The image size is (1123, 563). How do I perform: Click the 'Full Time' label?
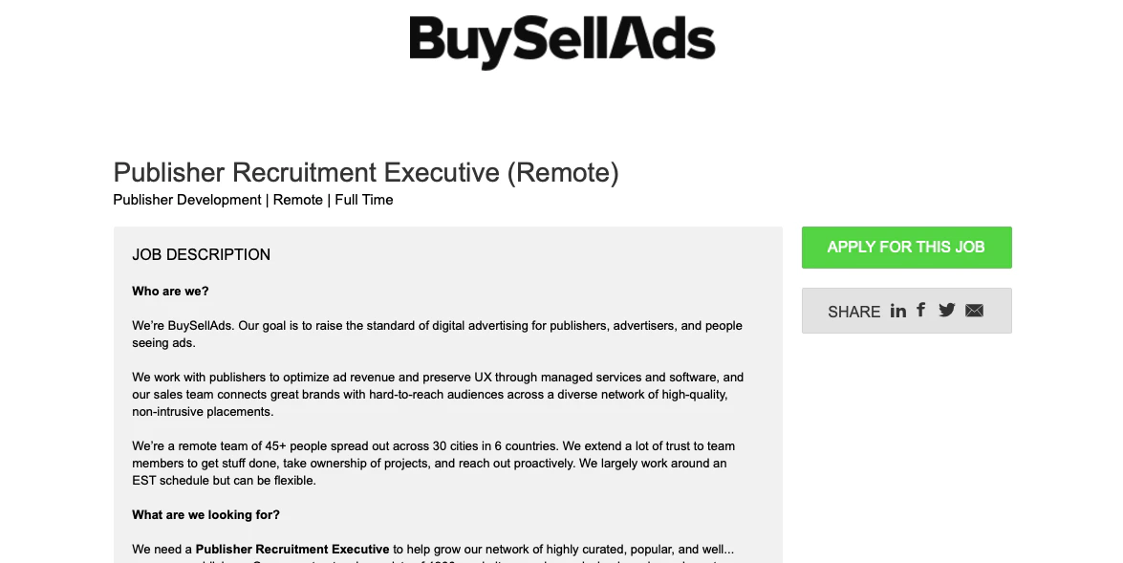pyautogui.click(x=363, y=200)
